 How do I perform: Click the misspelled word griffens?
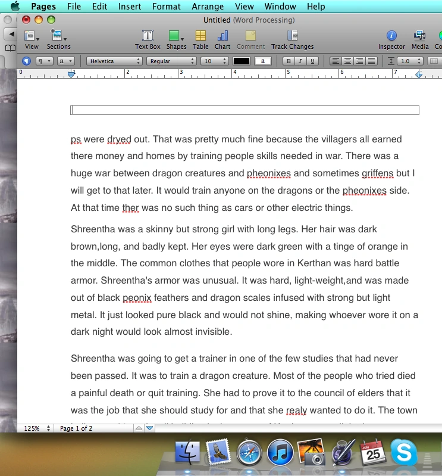pyautogui.click(x=377, y=173)
